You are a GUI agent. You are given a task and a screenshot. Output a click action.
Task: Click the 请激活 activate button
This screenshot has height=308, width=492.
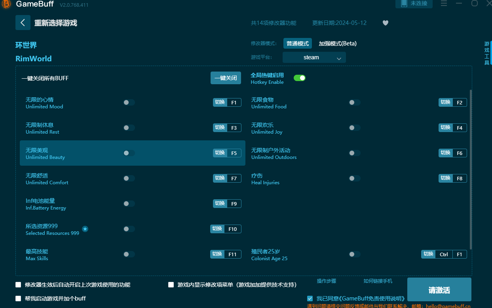439,290
